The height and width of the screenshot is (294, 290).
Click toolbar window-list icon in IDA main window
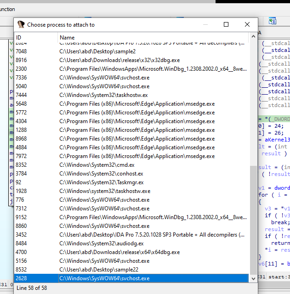click(273, 21)
